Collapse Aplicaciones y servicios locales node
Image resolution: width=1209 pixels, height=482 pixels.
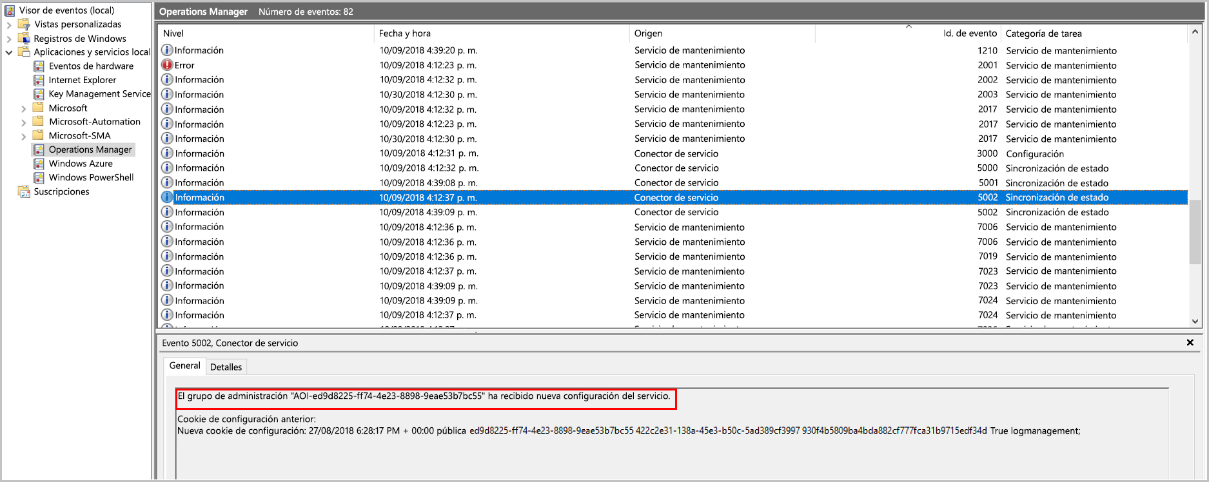coord(9,53)
